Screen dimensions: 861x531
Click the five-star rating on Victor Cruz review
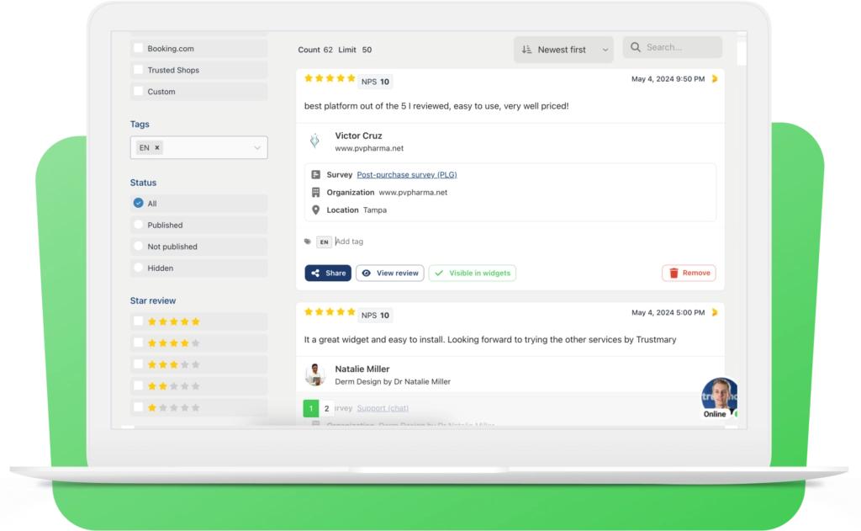(330, 78)
